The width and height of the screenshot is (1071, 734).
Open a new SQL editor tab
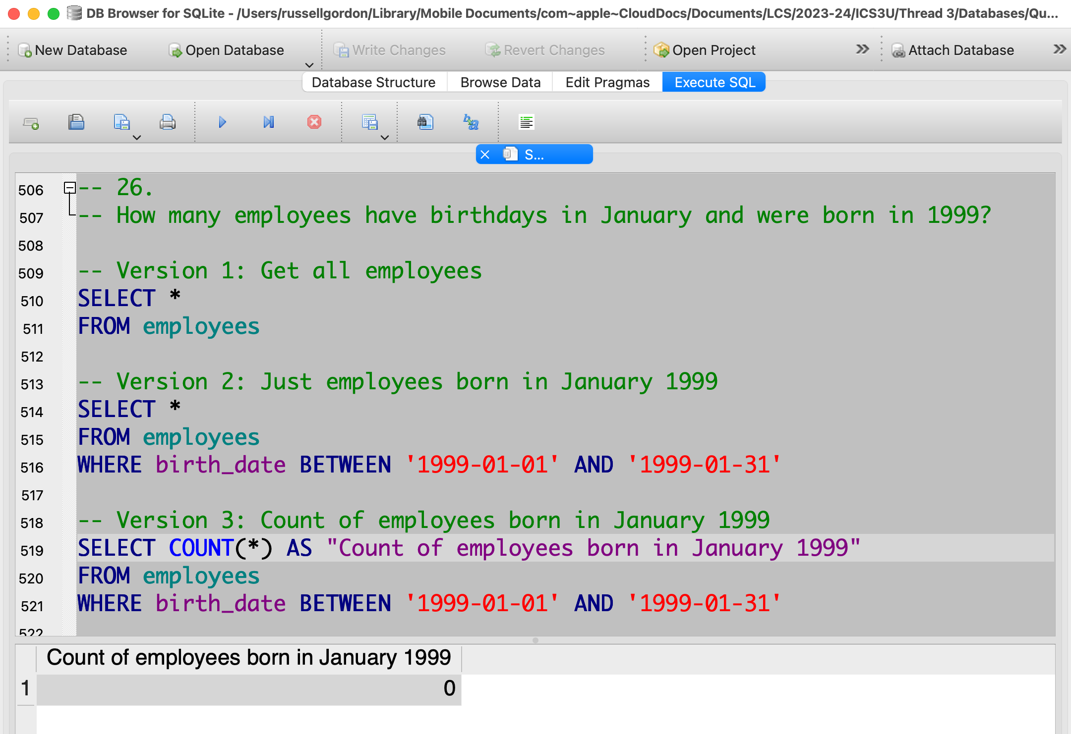point(31,122)
